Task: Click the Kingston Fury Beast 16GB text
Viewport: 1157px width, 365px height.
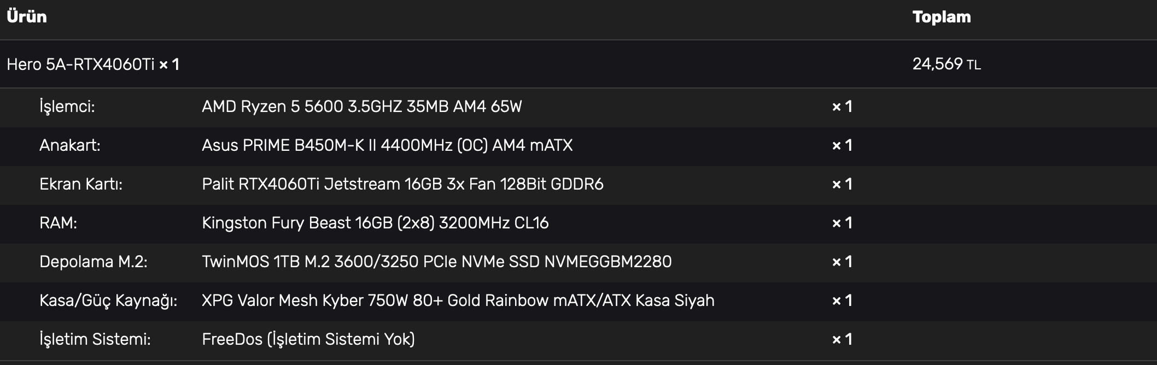Action: (375, 223)
